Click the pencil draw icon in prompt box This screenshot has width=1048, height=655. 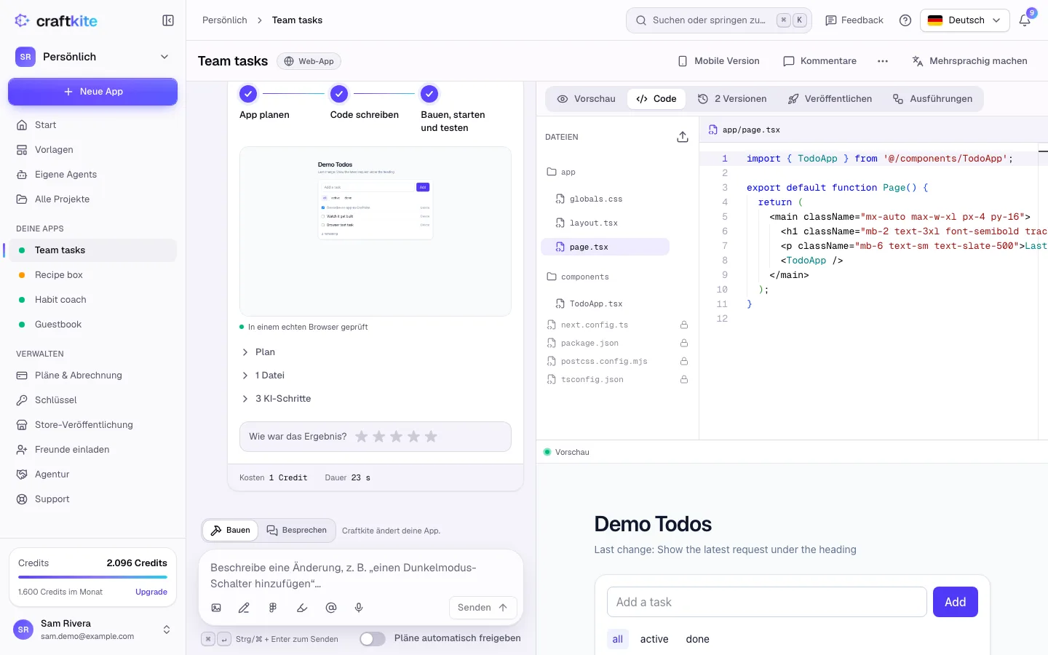[244, 608]
